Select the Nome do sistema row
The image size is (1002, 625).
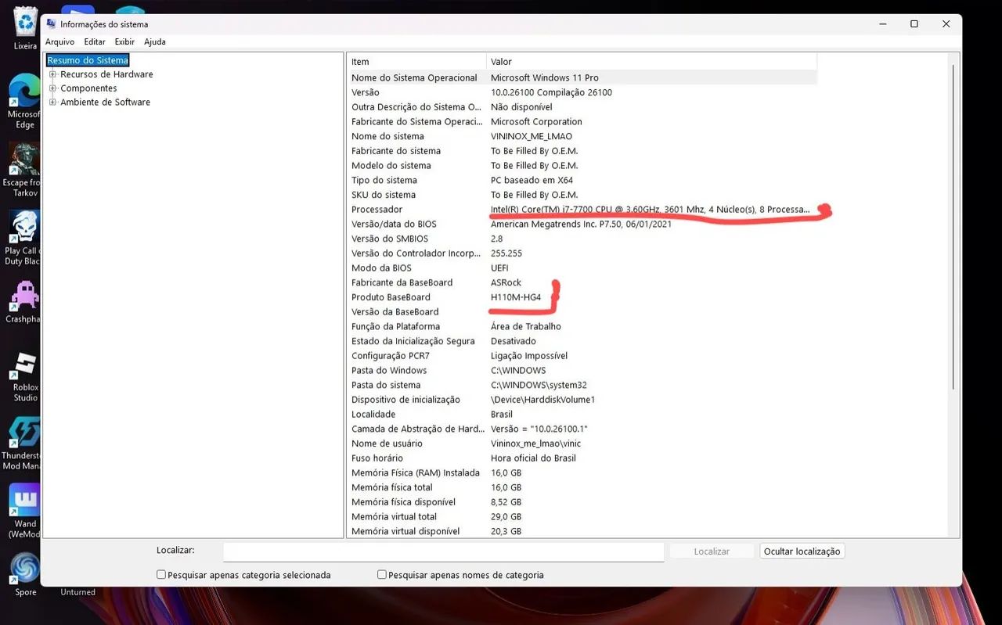pyautogui.click(x=582, y=136)
